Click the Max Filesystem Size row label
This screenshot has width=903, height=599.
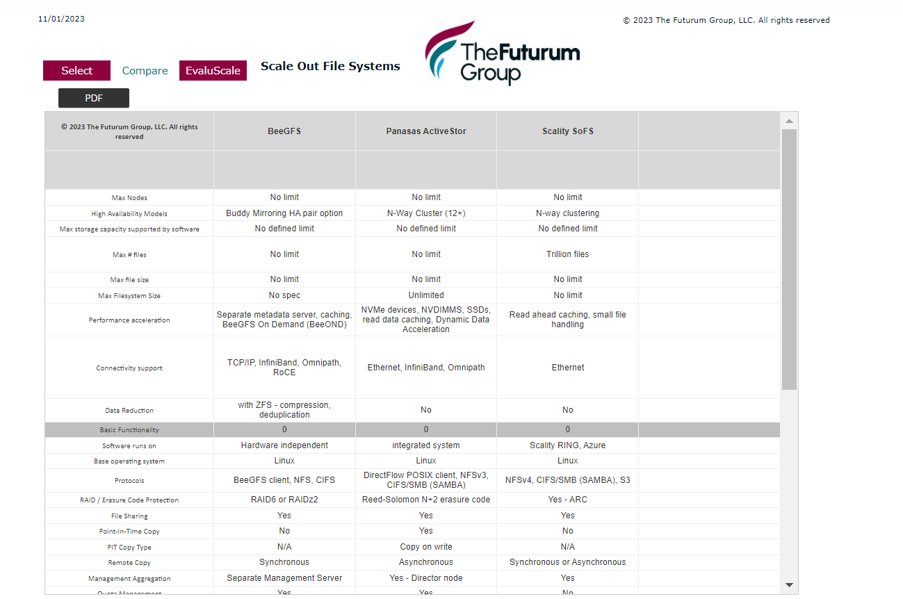click(x=129, y=296)
